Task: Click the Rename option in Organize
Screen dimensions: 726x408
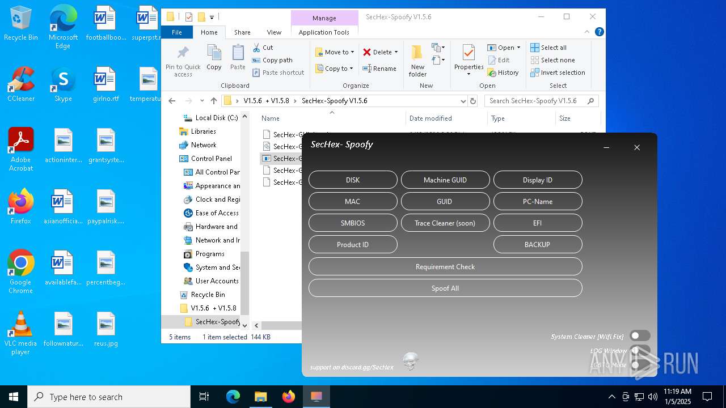Action: 379,69
